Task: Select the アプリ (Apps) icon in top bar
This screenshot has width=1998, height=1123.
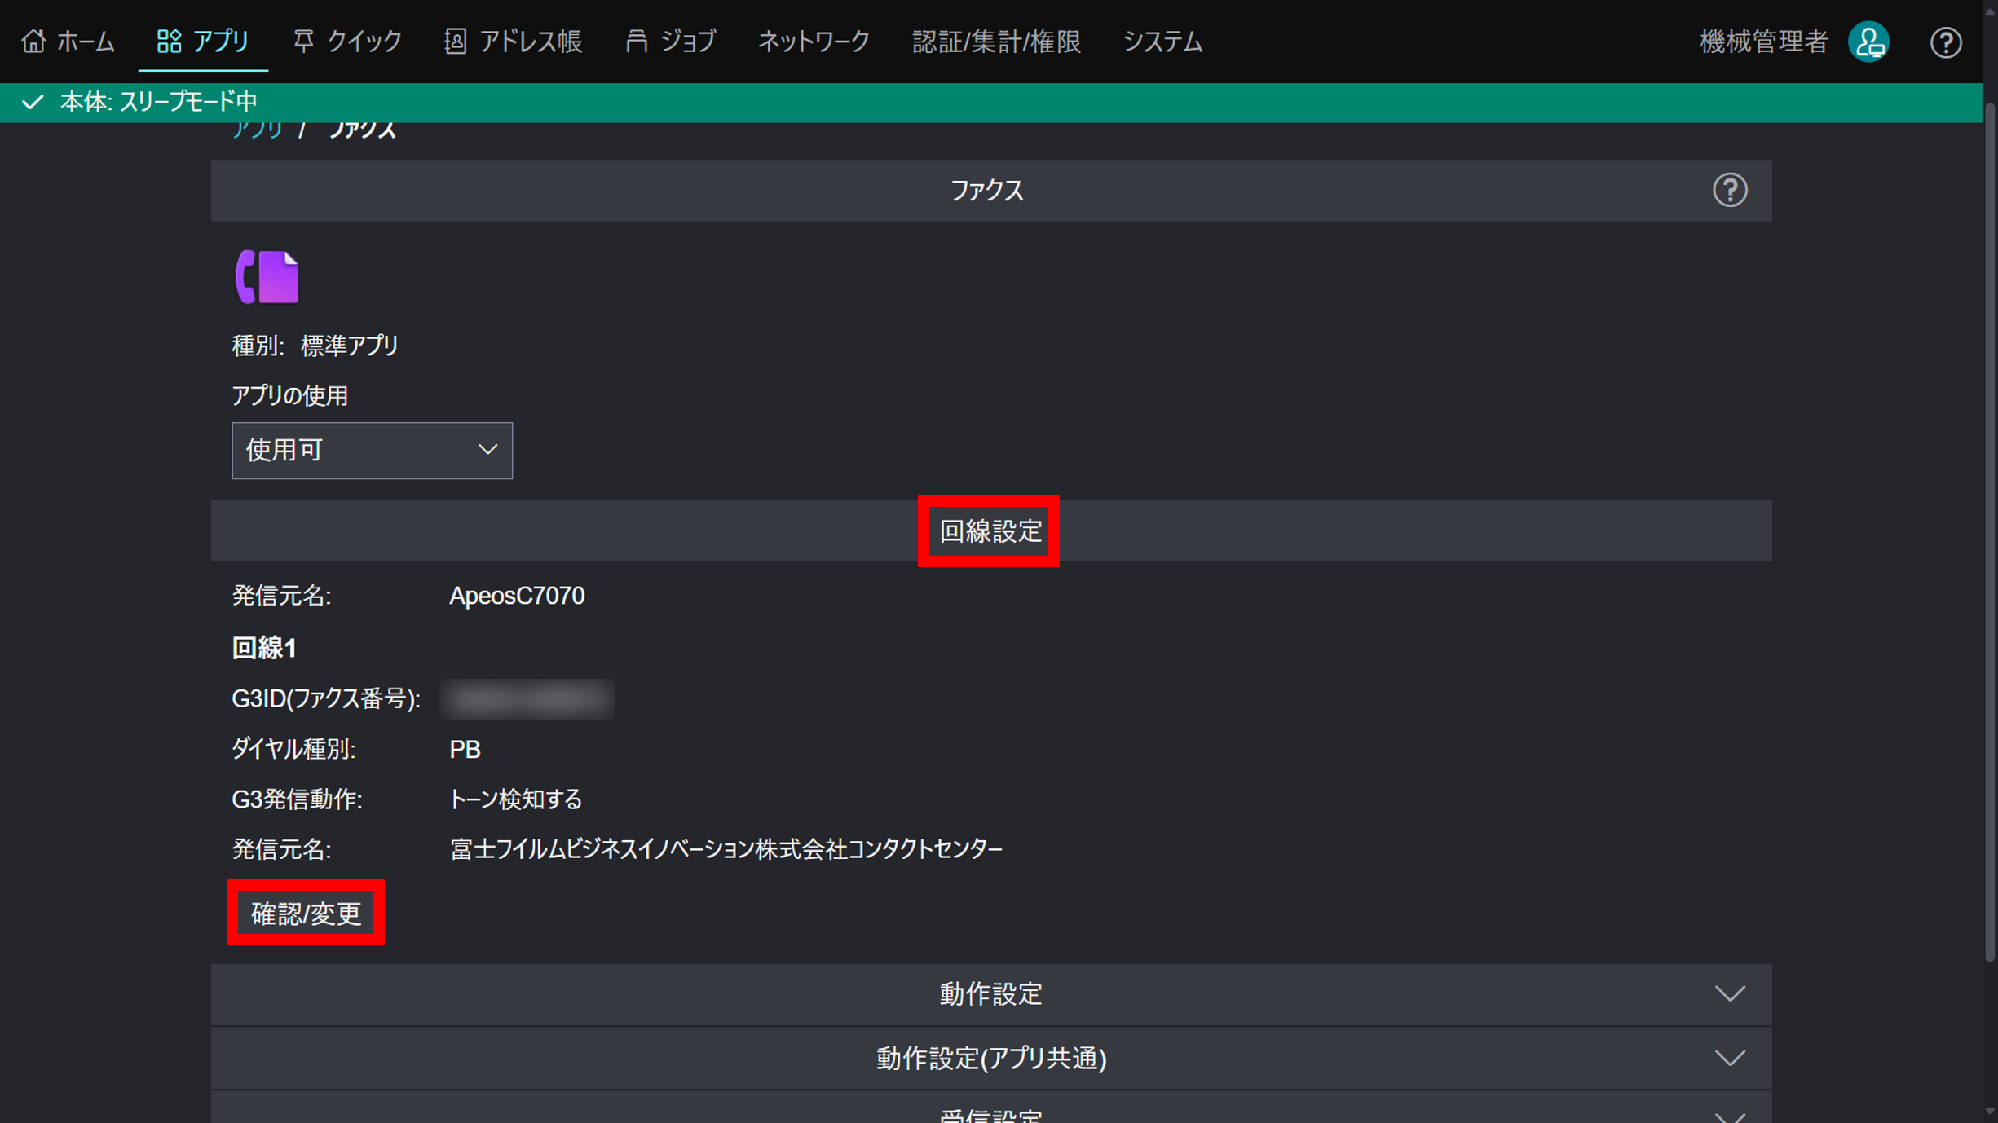Action: pyautogui.click(x=170, y=41)
